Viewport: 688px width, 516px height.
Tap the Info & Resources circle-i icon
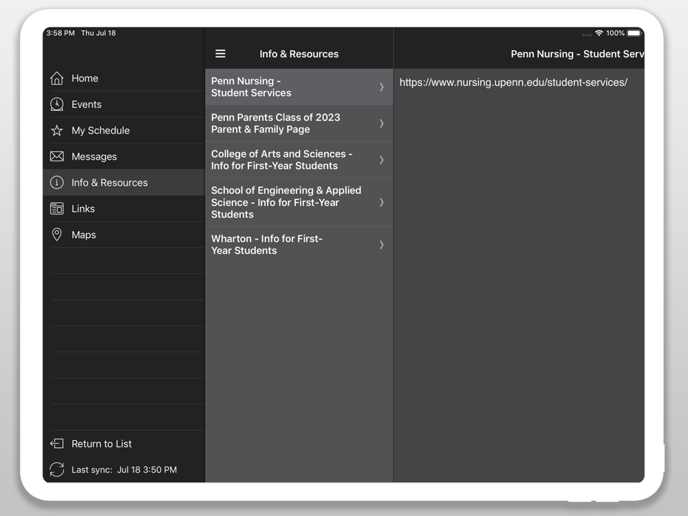click(56, 182)
